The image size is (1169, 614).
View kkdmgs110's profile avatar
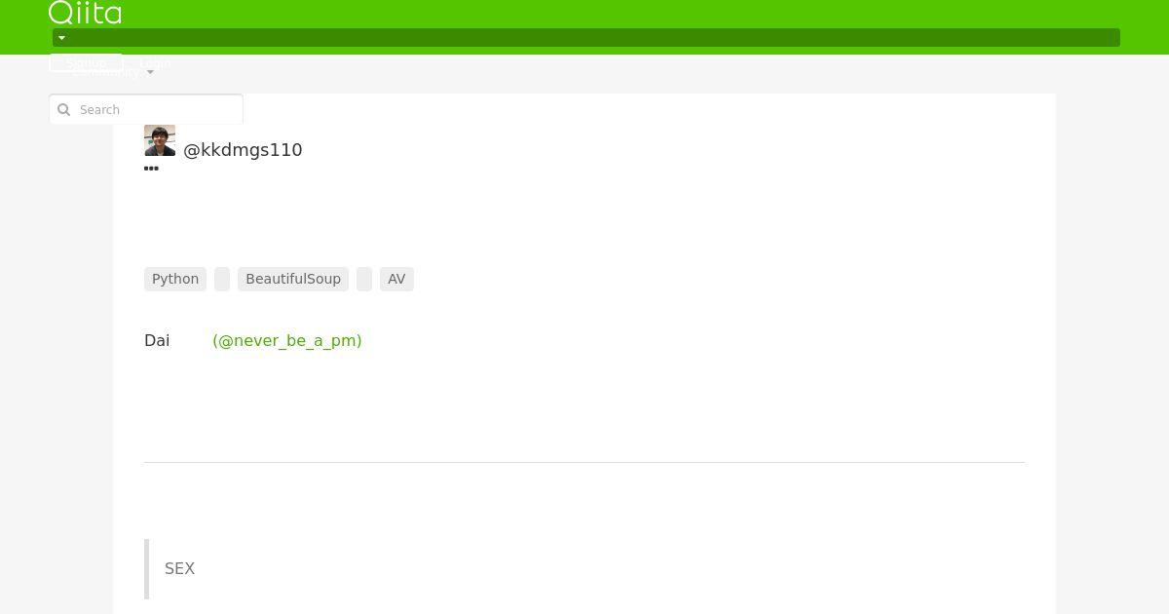point(160,140)
